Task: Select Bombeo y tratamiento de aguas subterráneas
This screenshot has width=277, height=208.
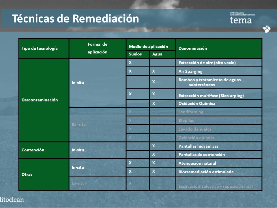Action: (x=209, y=82)
